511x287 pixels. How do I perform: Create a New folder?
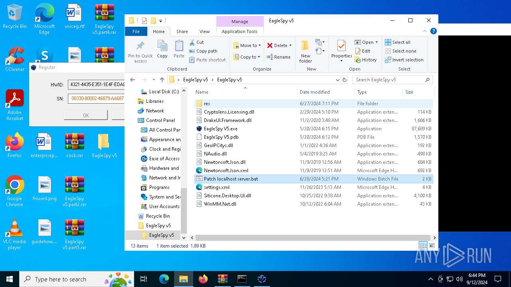click(x=305, y=51)
